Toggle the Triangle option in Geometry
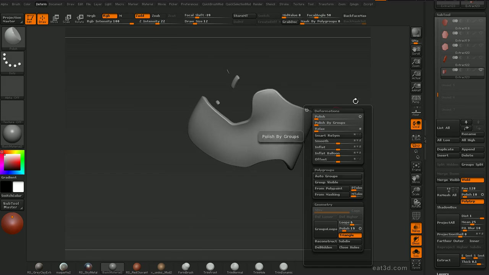This screenshot has width=489, height=275. (x=350, y=235)
